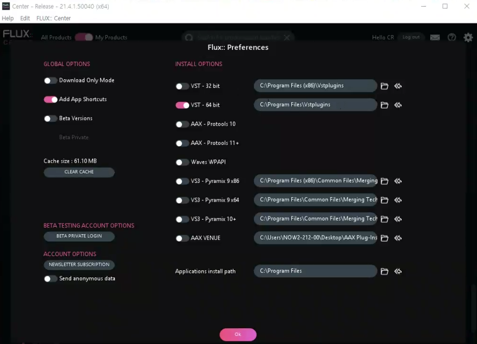Click the VST 64 bit path field
Viewport: 477px width, 344px height.
[x=315, y=105]
